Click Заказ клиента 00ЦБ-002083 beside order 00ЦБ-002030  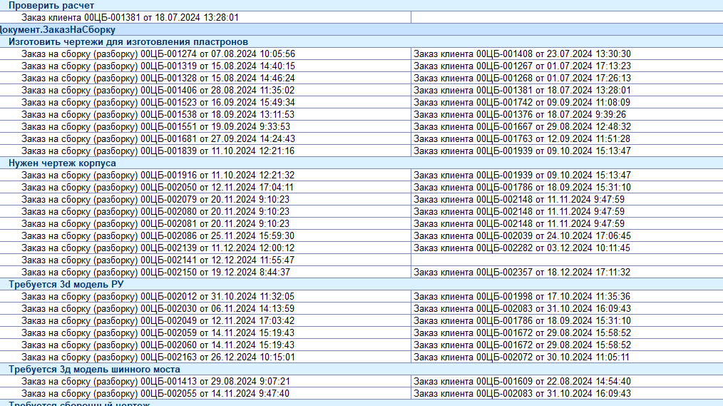[x=522, y=309]
